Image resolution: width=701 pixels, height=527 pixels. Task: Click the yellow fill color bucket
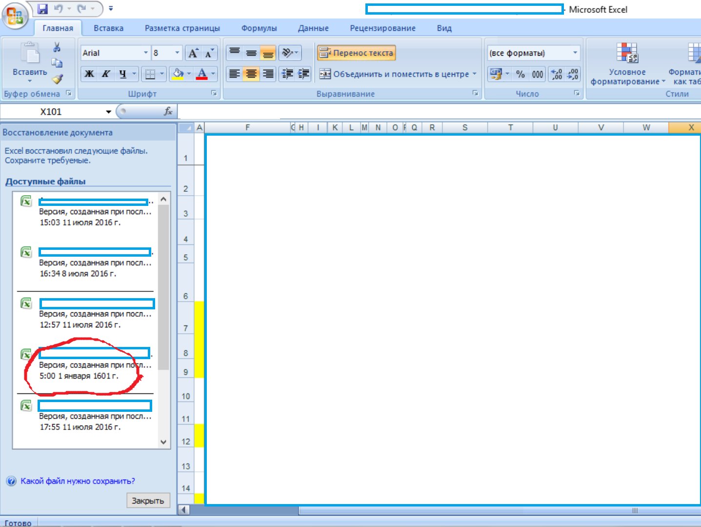coord(178,74)
